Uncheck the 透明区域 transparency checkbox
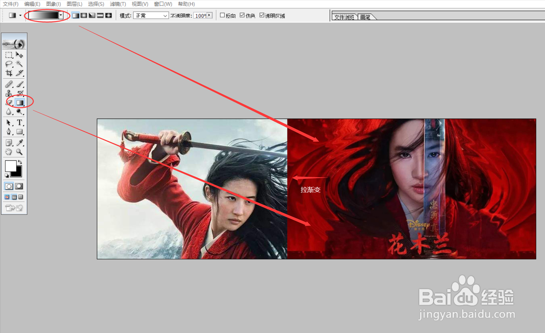Screen dimensions: 545x333 [262, 15]
